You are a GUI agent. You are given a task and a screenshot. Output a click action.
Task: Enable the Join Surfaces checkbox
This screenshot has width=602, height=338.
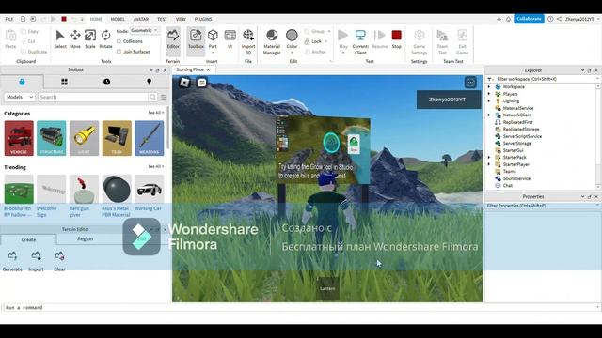[119, 52]
